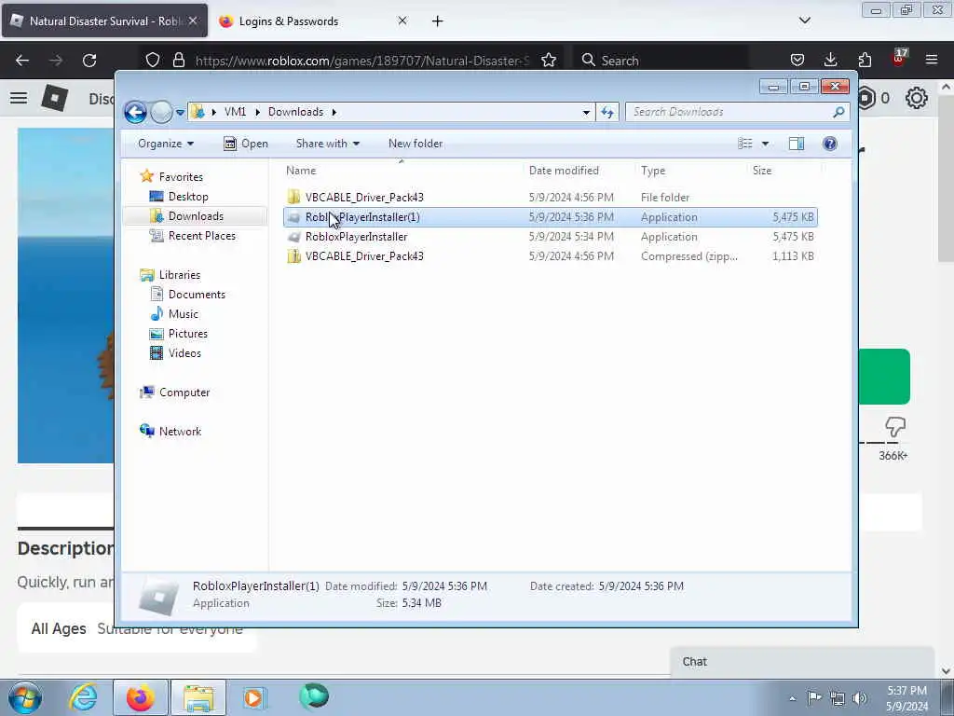Open Desktop in Favorites
This screenshot has width=954, height=716.
tap(188, 197)
